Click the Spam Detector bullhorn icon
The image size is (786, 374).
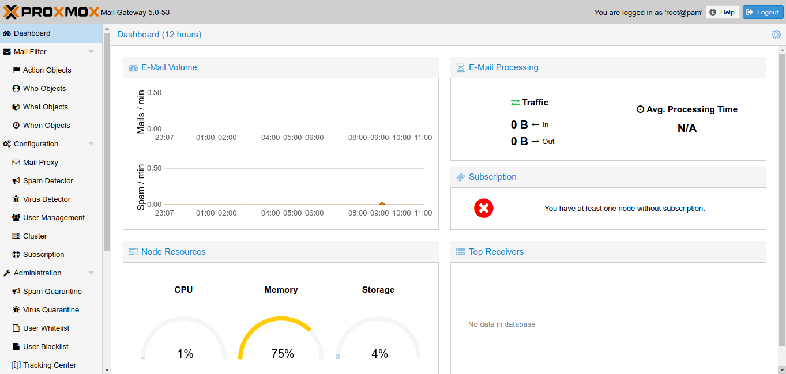(16, 181)
